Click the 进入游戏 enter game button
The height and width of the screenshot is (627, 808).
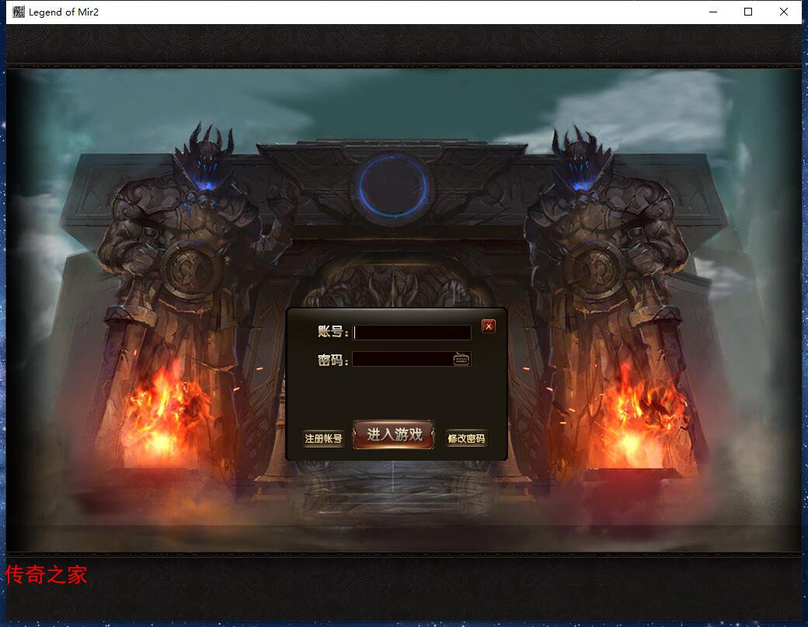[394, 435]
